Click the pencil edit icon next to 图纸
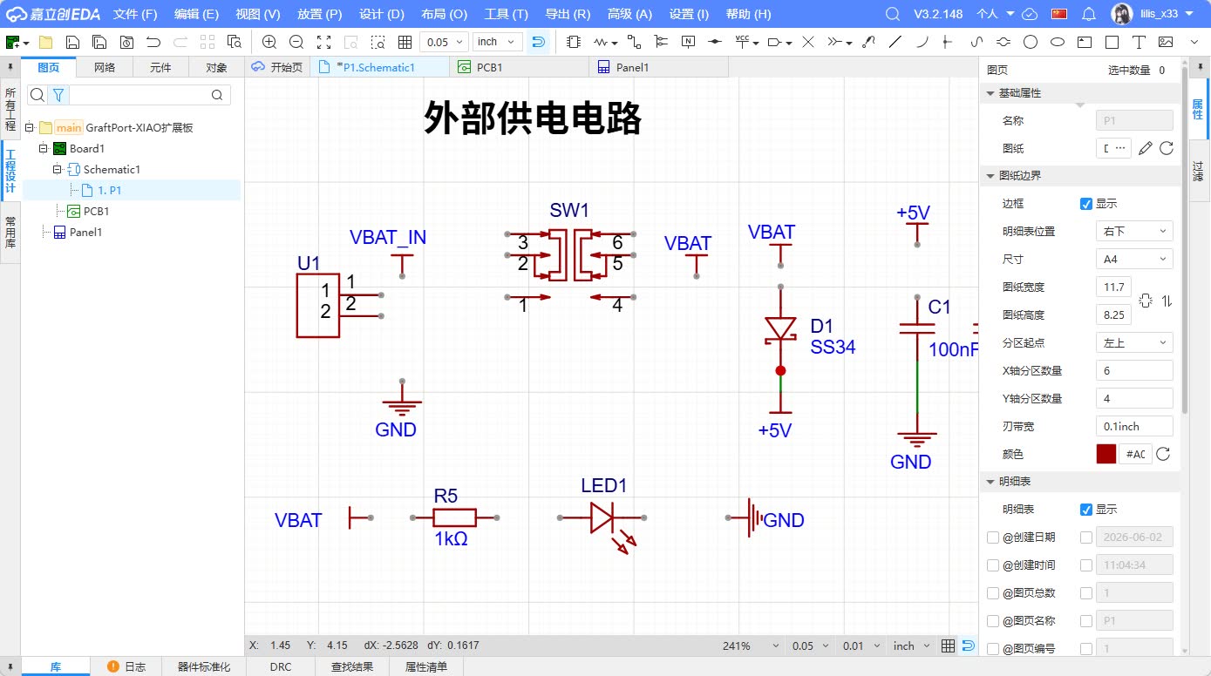 [x=1146, y=148]
